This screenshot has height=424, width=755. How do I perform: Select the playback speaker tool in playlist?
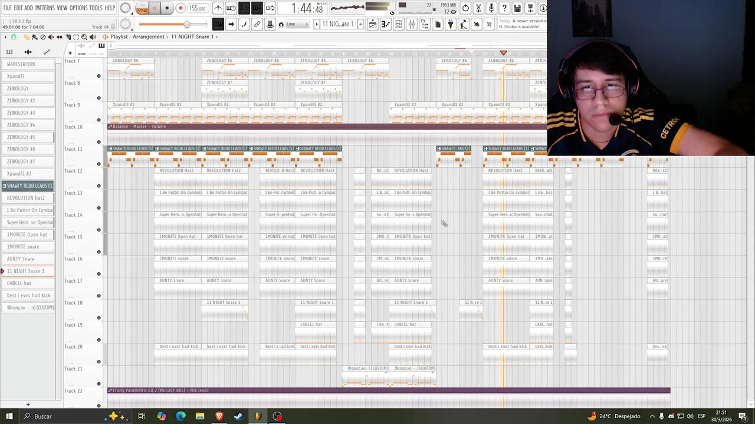pos(93,37)
